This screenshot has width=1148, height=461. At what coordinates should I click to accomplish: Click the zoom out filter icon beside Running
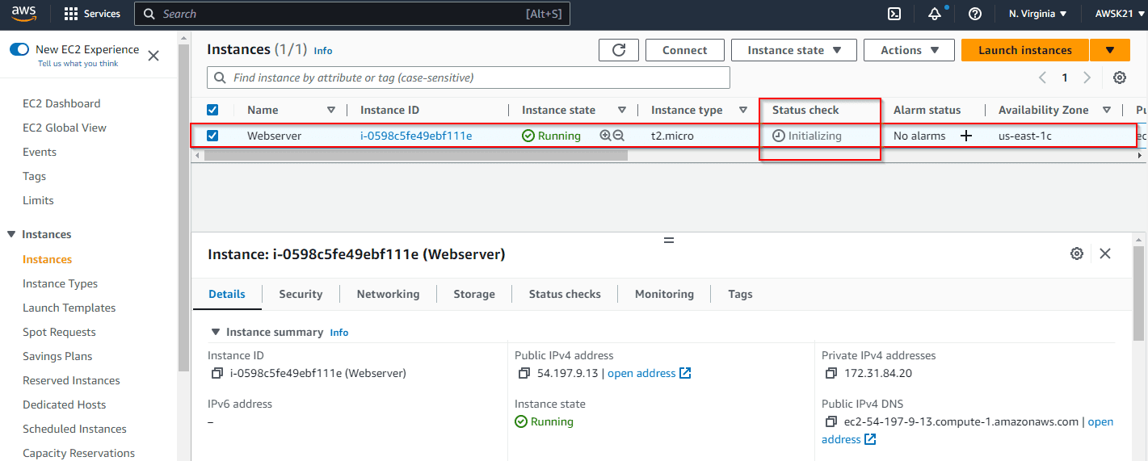click(619, 136)
